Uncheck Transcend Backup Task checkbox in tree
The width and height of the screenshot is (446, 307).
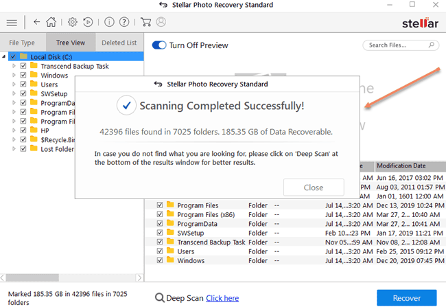click(x=23, y=66)
